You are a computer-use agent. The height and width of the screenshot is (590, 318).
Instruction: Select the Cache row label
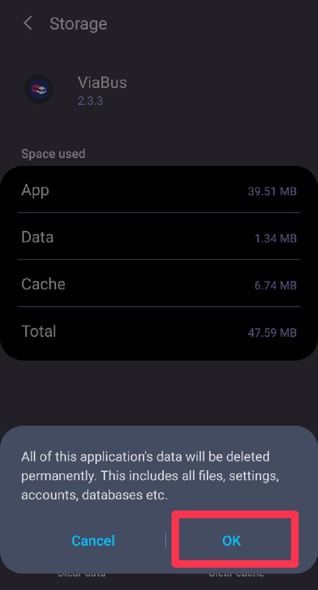pos(43,284)
